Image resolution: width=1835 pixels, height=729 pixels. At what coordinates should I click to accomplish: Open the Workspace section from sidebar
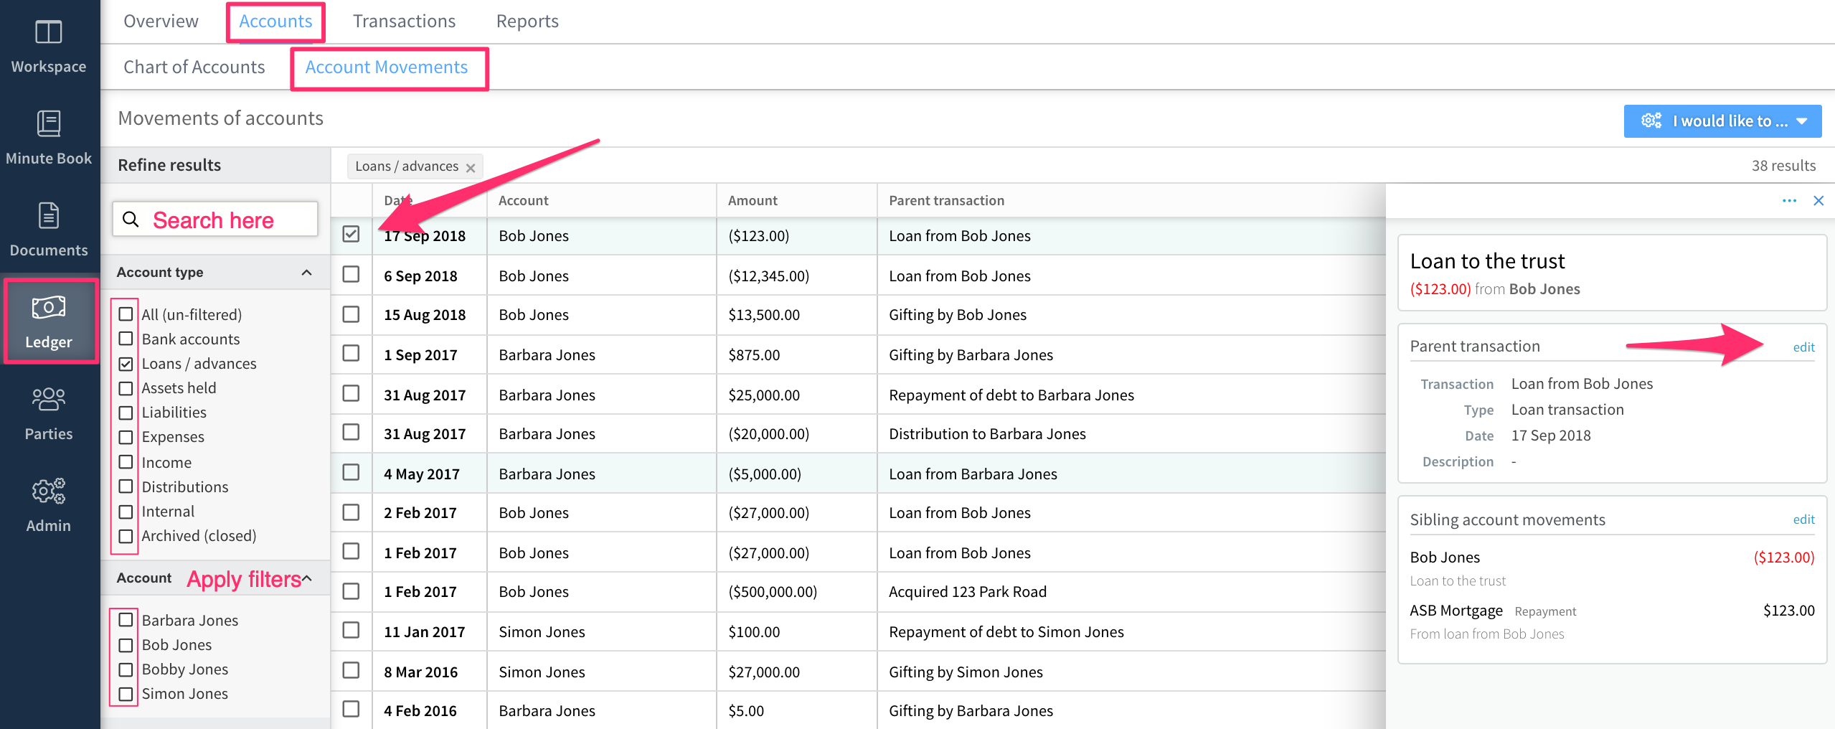point(48,44)
